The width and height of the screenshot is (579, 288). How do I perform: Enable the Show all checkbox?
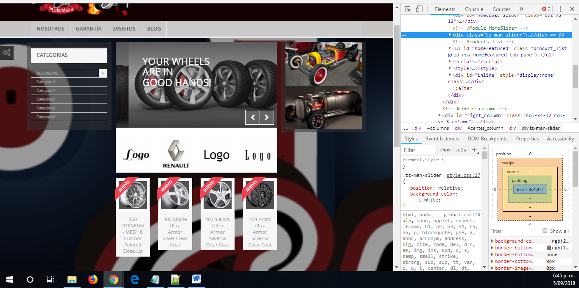point(545,231)
